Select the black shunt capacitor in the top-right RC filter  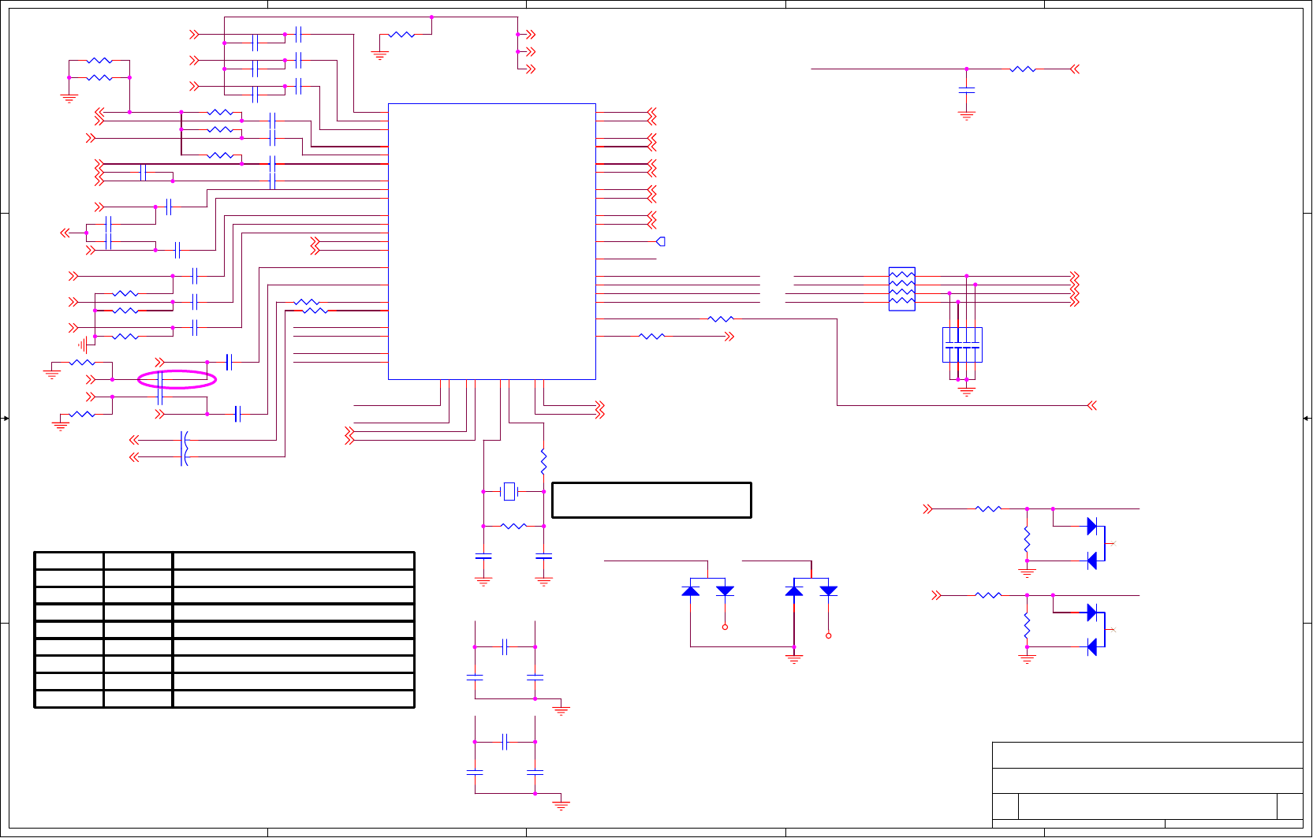pos(967,91)
